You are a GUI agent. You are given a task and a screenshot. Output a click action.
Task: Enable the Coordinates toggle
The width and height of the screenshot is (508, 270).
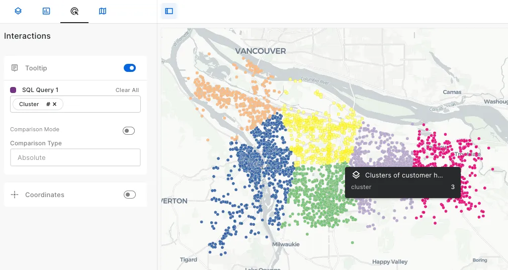pos(129,195)
